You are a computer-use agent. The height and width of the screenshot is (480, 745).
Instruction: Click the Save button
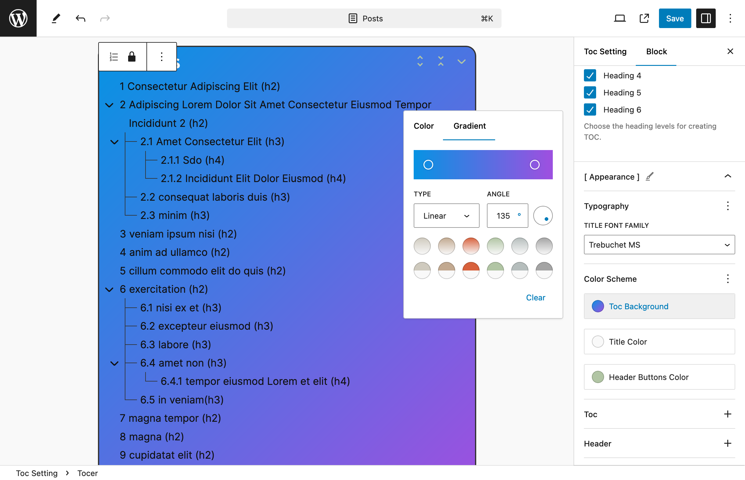[x=675, y=18]
